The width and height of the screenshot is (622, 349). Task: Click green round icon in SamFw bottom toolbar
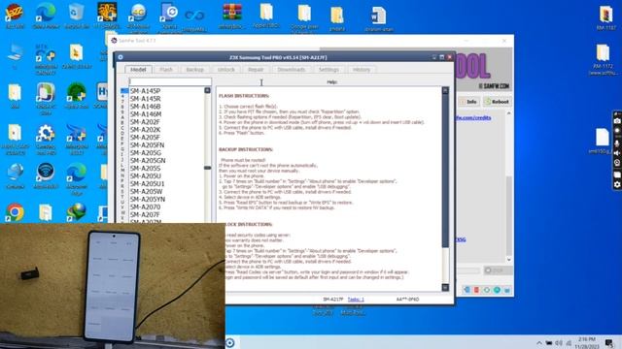coord(497,291)
